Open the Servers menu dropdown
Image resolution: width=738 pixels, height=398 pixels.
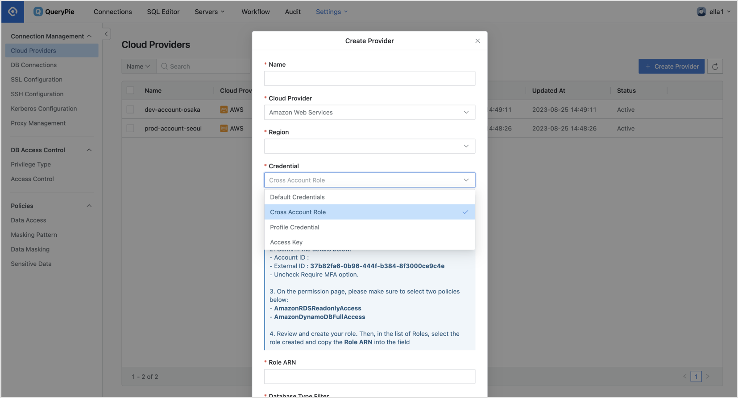(x=210, y=12)
